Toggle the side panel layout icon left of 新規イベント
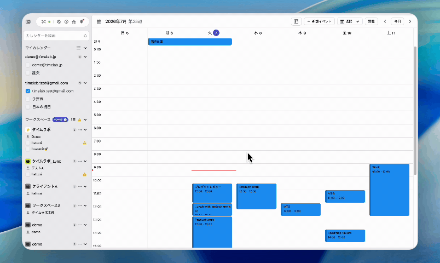The image size is (440, 263). click(296, 21)
